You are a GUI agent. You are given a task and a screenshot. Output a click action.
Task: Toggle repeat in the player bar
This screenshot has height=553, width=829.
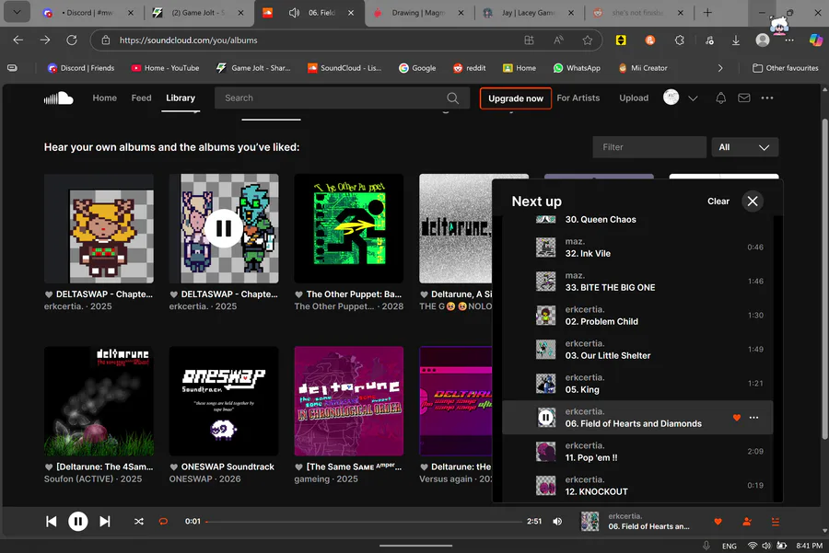coord(163,522)
